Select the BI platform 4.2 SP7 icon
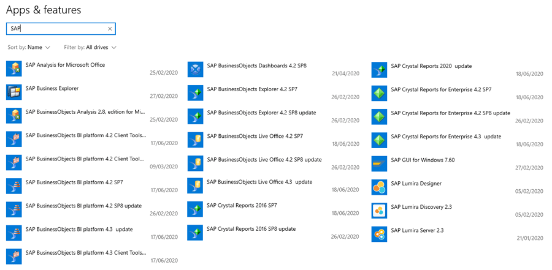Screen dimensions: 552x270 pyautogui.click(x=14, y=186)
